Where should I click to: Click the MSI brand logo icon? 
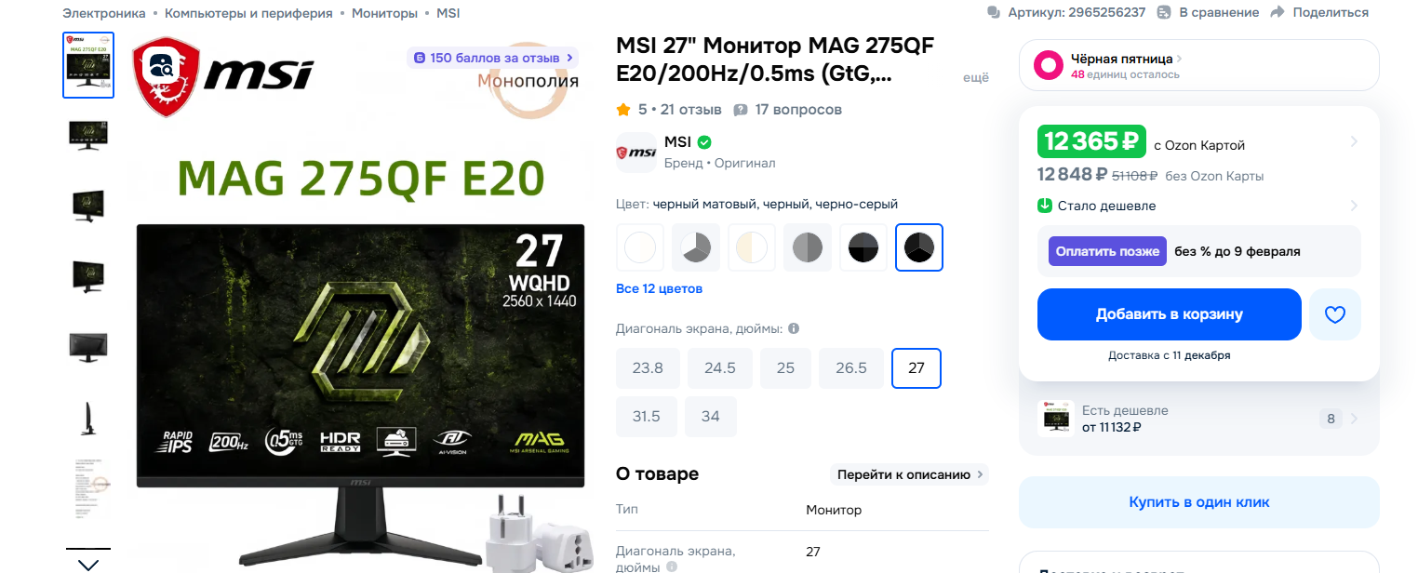(636, 153)
